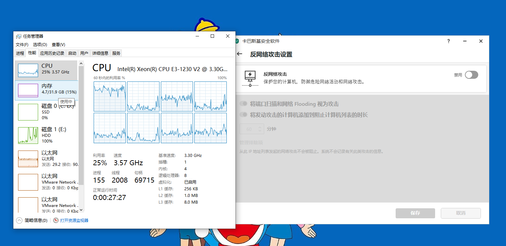Switch to the 启动 tab
The height and width of the screenshot is (246, 506).
(72, 53)
